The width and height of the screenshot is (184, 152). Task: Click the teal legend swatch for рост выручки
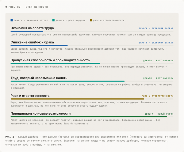click(53, 20)
